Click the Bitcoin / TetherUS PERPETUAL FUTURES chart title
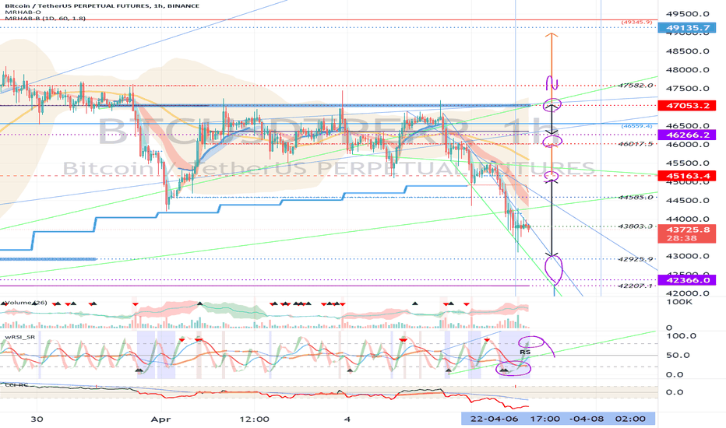The width and height of the screenshot is (726, 428). [x=102, y=5]
